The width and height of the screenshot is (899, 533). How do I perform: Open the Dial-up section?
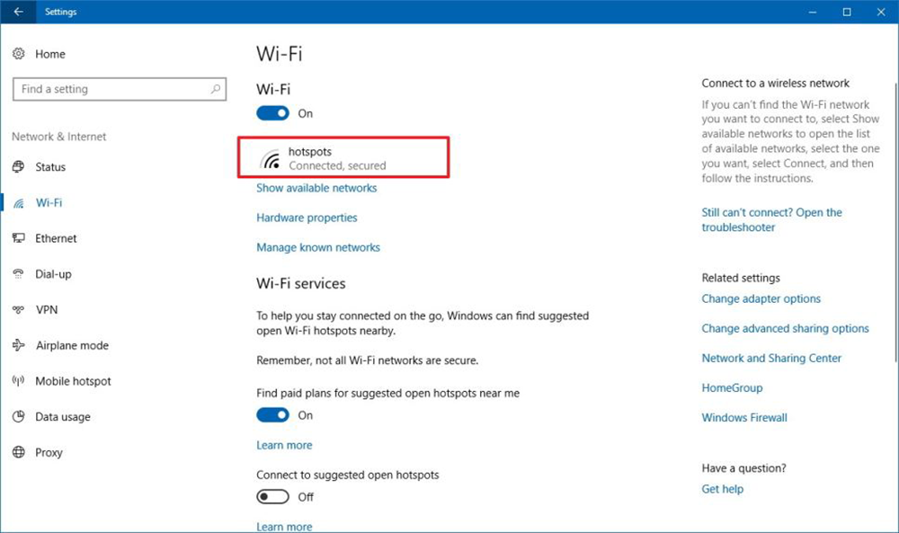53,274
